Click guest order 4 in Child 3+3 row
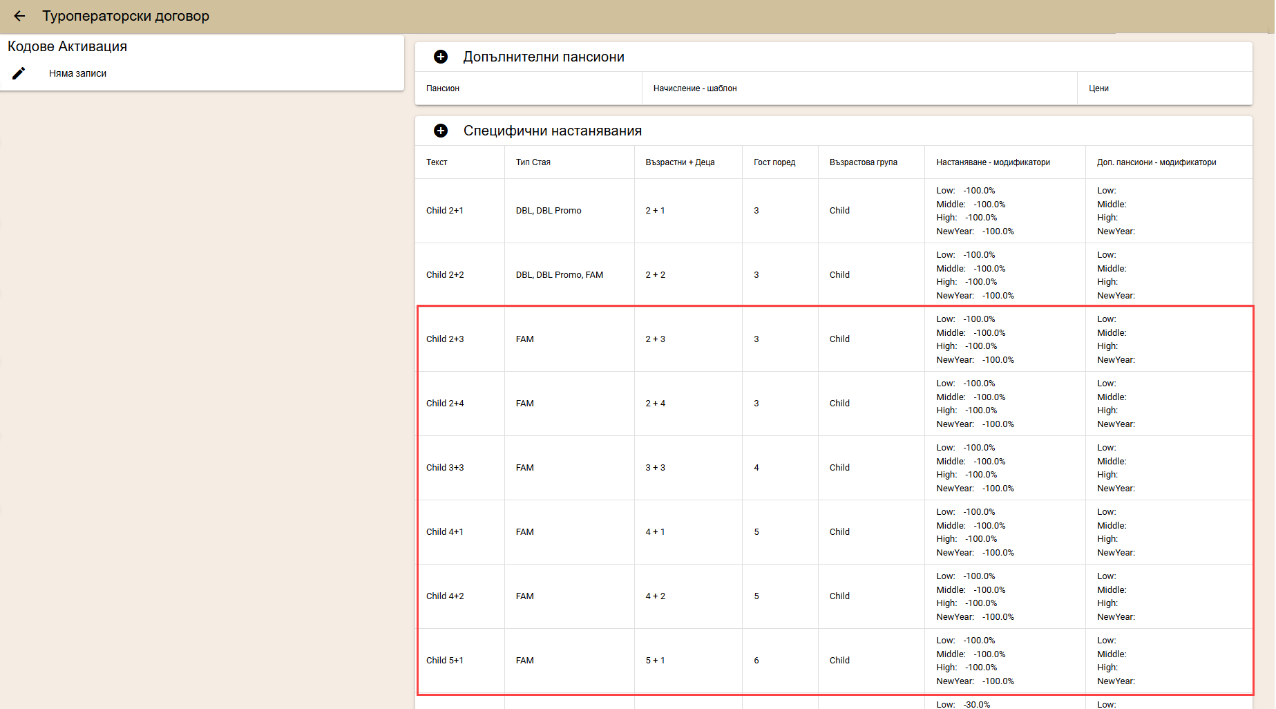 [756, 468]
